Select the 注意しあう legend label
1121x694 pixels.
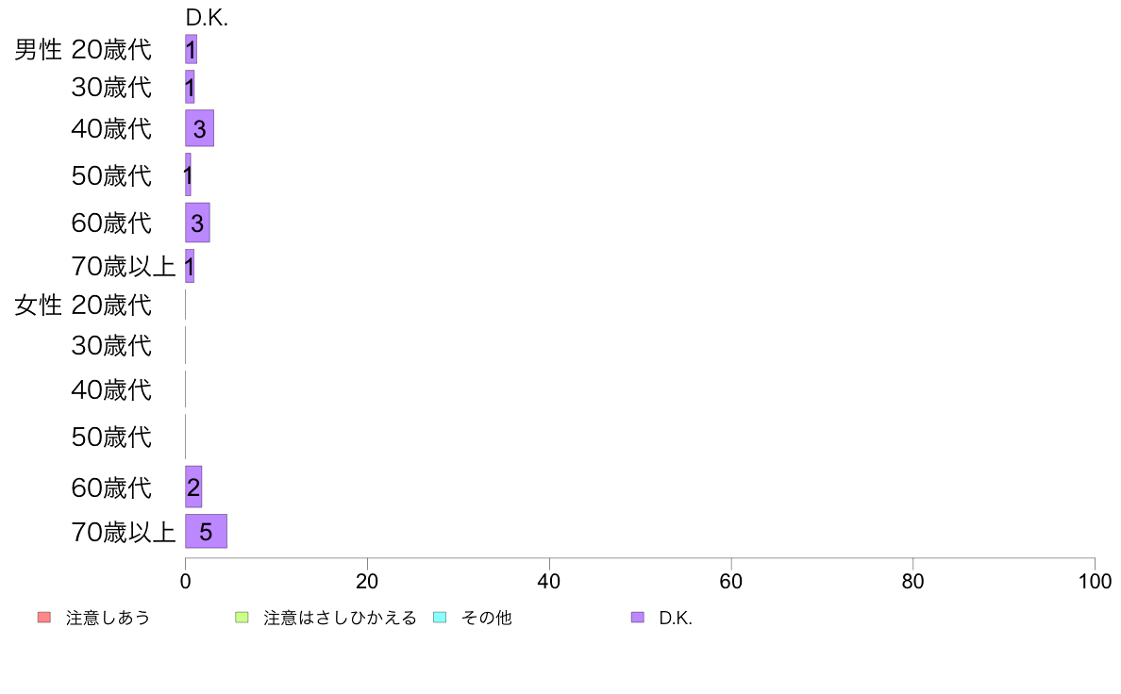click(108, 618)
